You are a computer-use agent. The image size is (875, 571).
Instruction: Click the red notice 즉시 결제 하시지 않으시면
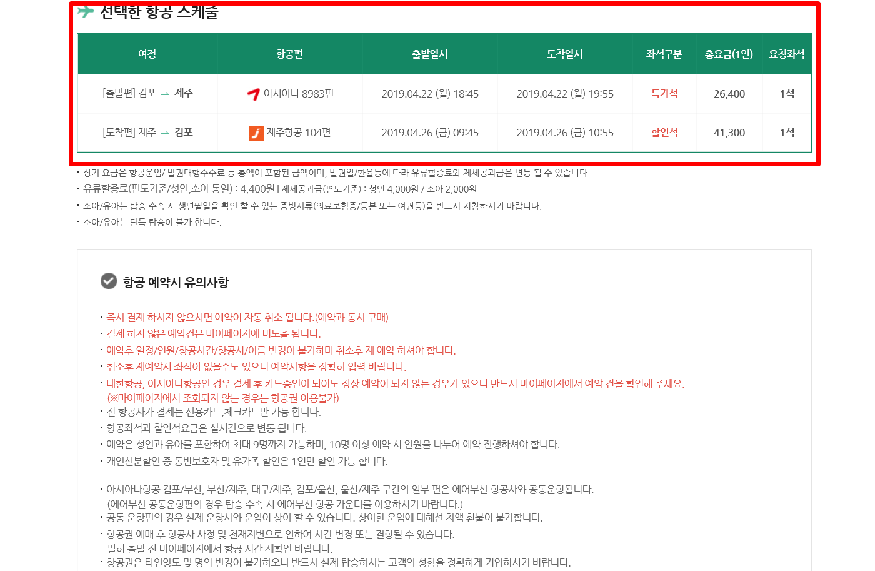247,318
